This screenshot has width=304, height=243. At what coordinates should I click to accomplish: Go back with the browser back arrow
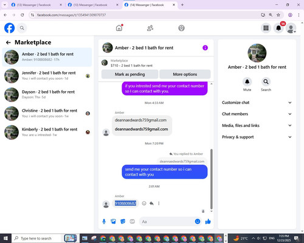(x=5, y=15)
